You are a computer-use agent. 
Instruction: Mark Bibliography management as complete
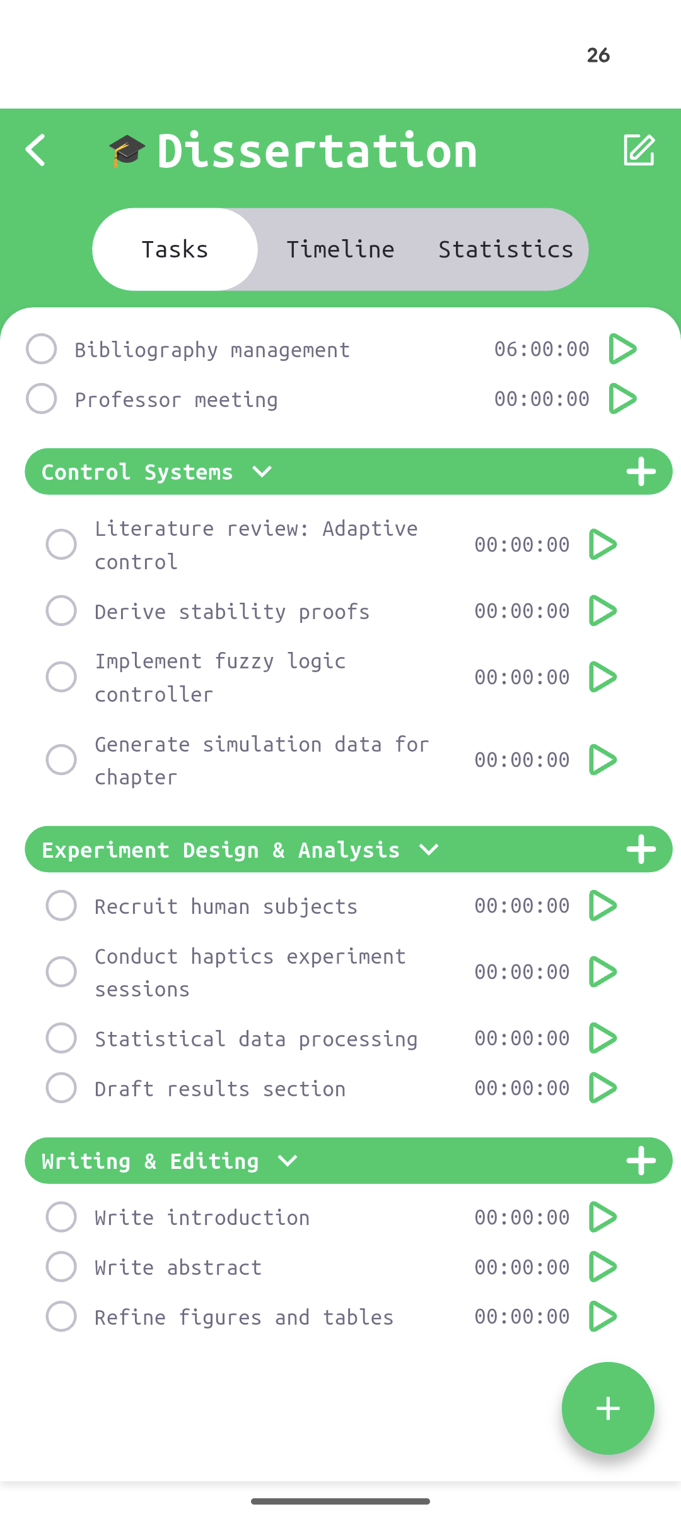point(41,348)
